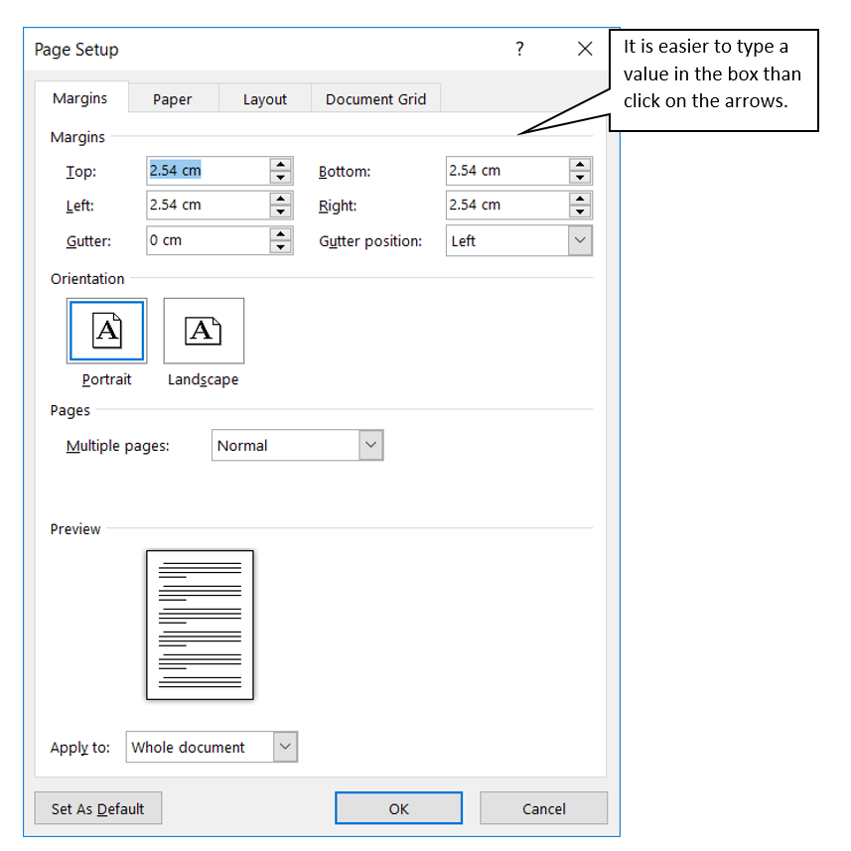Increase the Right margin with up arrow
The image size is (851, 851).
580,199
